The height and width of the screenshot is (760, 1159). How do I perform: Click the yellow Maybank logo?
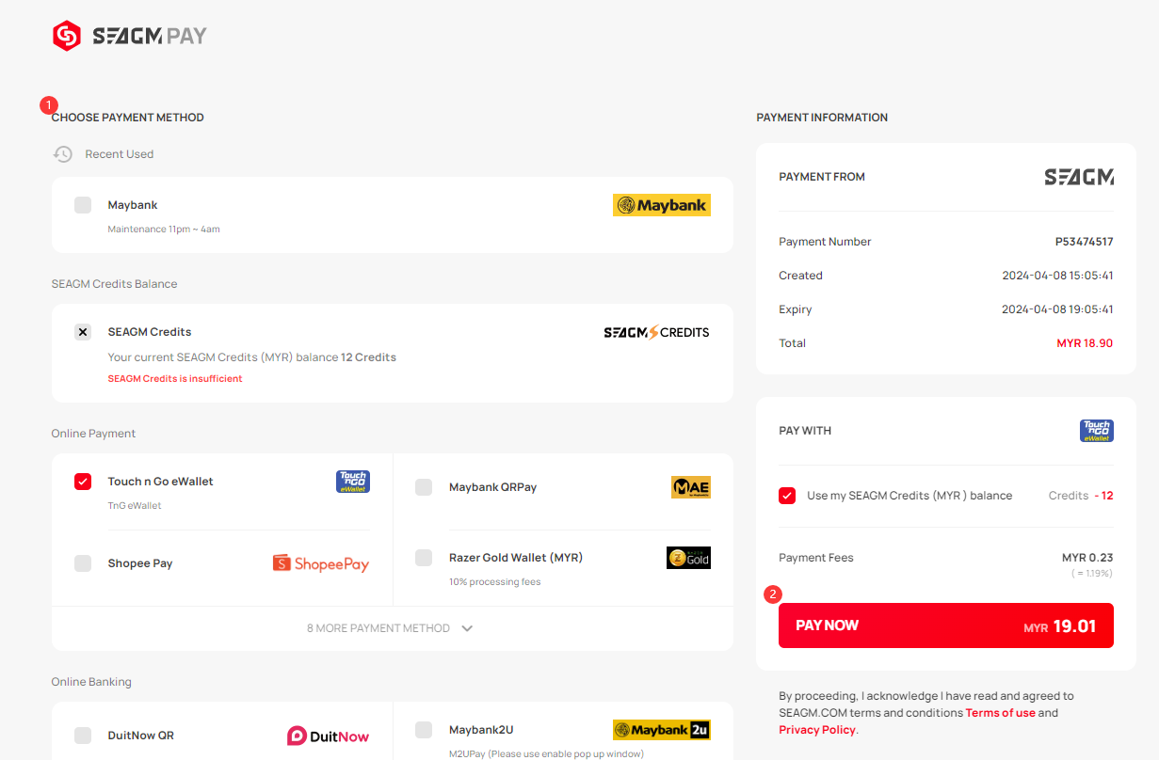[x=662, y=205]
